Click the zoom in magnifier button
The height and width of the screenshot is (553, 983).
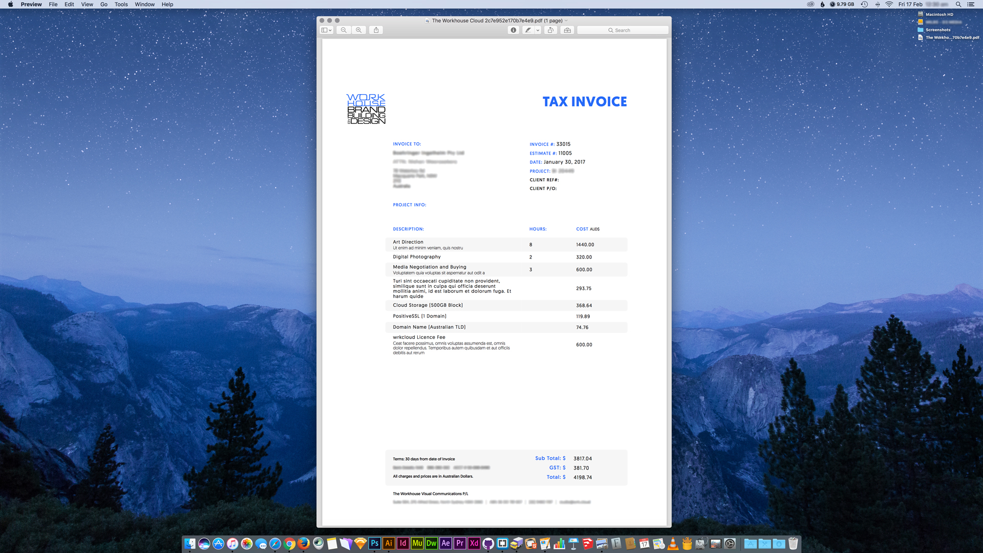[359, 30]
